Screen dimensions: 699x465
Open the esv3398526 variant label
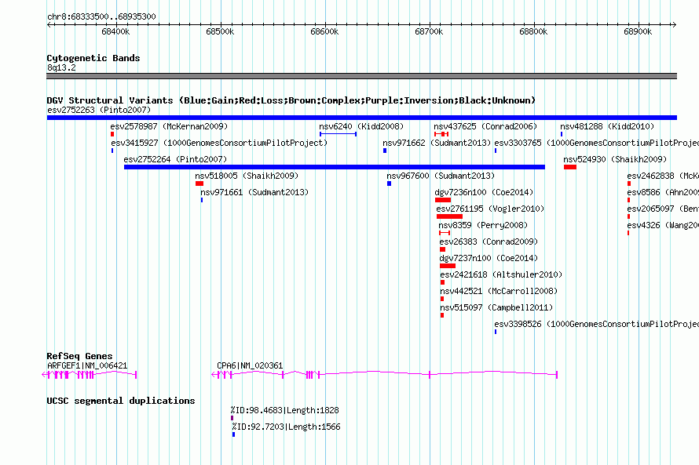pyautogui.click(x=596, y=324)
